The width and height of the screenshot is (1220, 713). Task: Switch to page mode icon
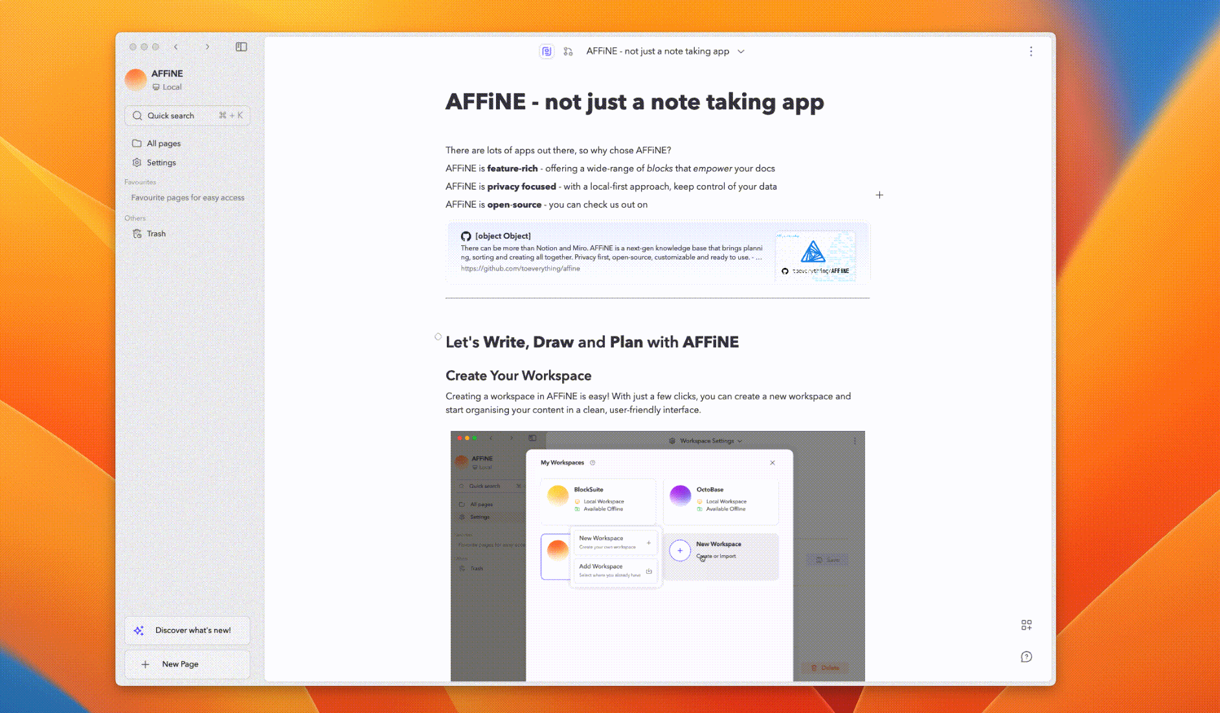pos(547,51)
